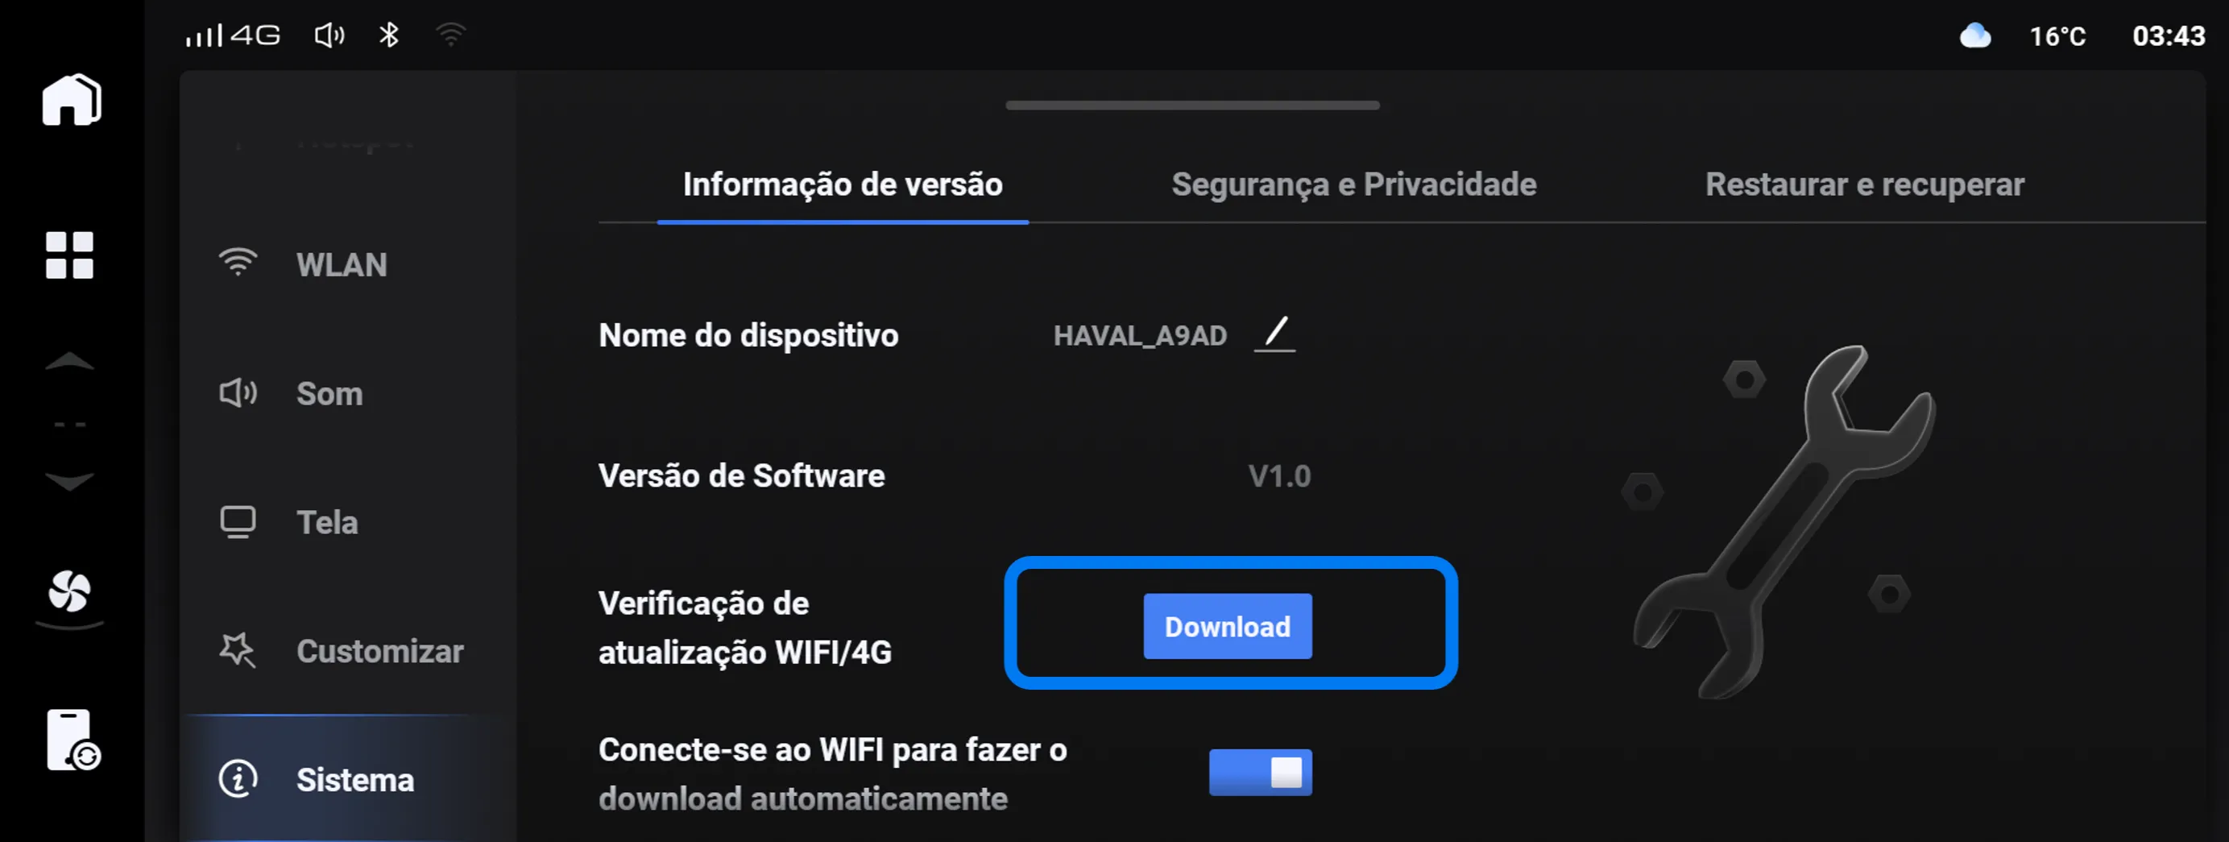The height and width of the screenshot is (842, 2229).
Task: Open the home screen icon
Action: pyautogui.click(x=72, y=101)
